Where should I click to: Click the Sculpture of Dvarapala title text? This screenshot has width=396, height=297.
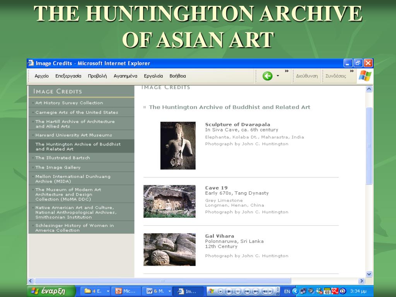[x=238, y=125]
